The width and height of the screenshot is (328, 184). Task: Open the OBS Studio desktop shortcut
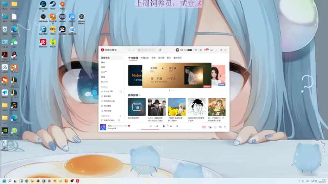pyautogui.click(x=43, y=18)
